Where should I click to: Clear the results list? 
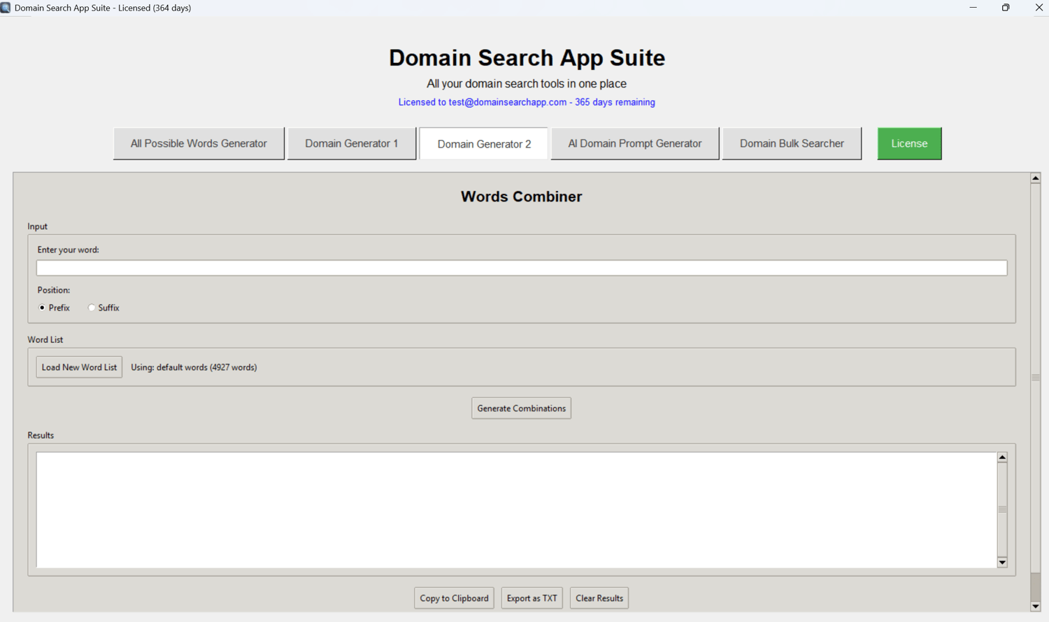click(x=599, y=598)
